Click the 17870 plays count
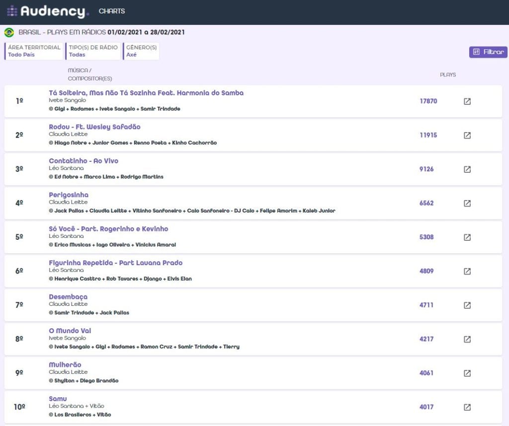 coord(428,101)
